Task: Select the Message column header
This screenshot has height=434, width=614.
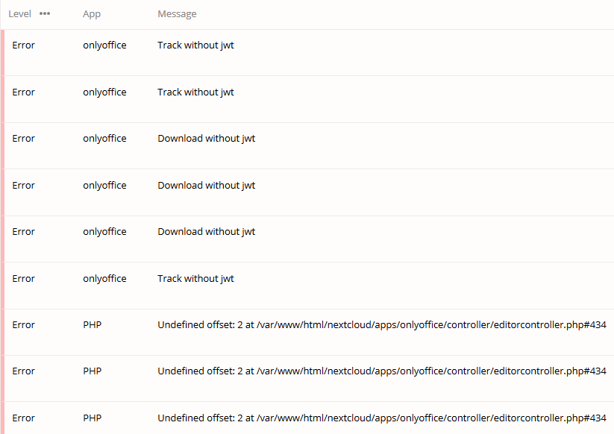Action: 177,13
